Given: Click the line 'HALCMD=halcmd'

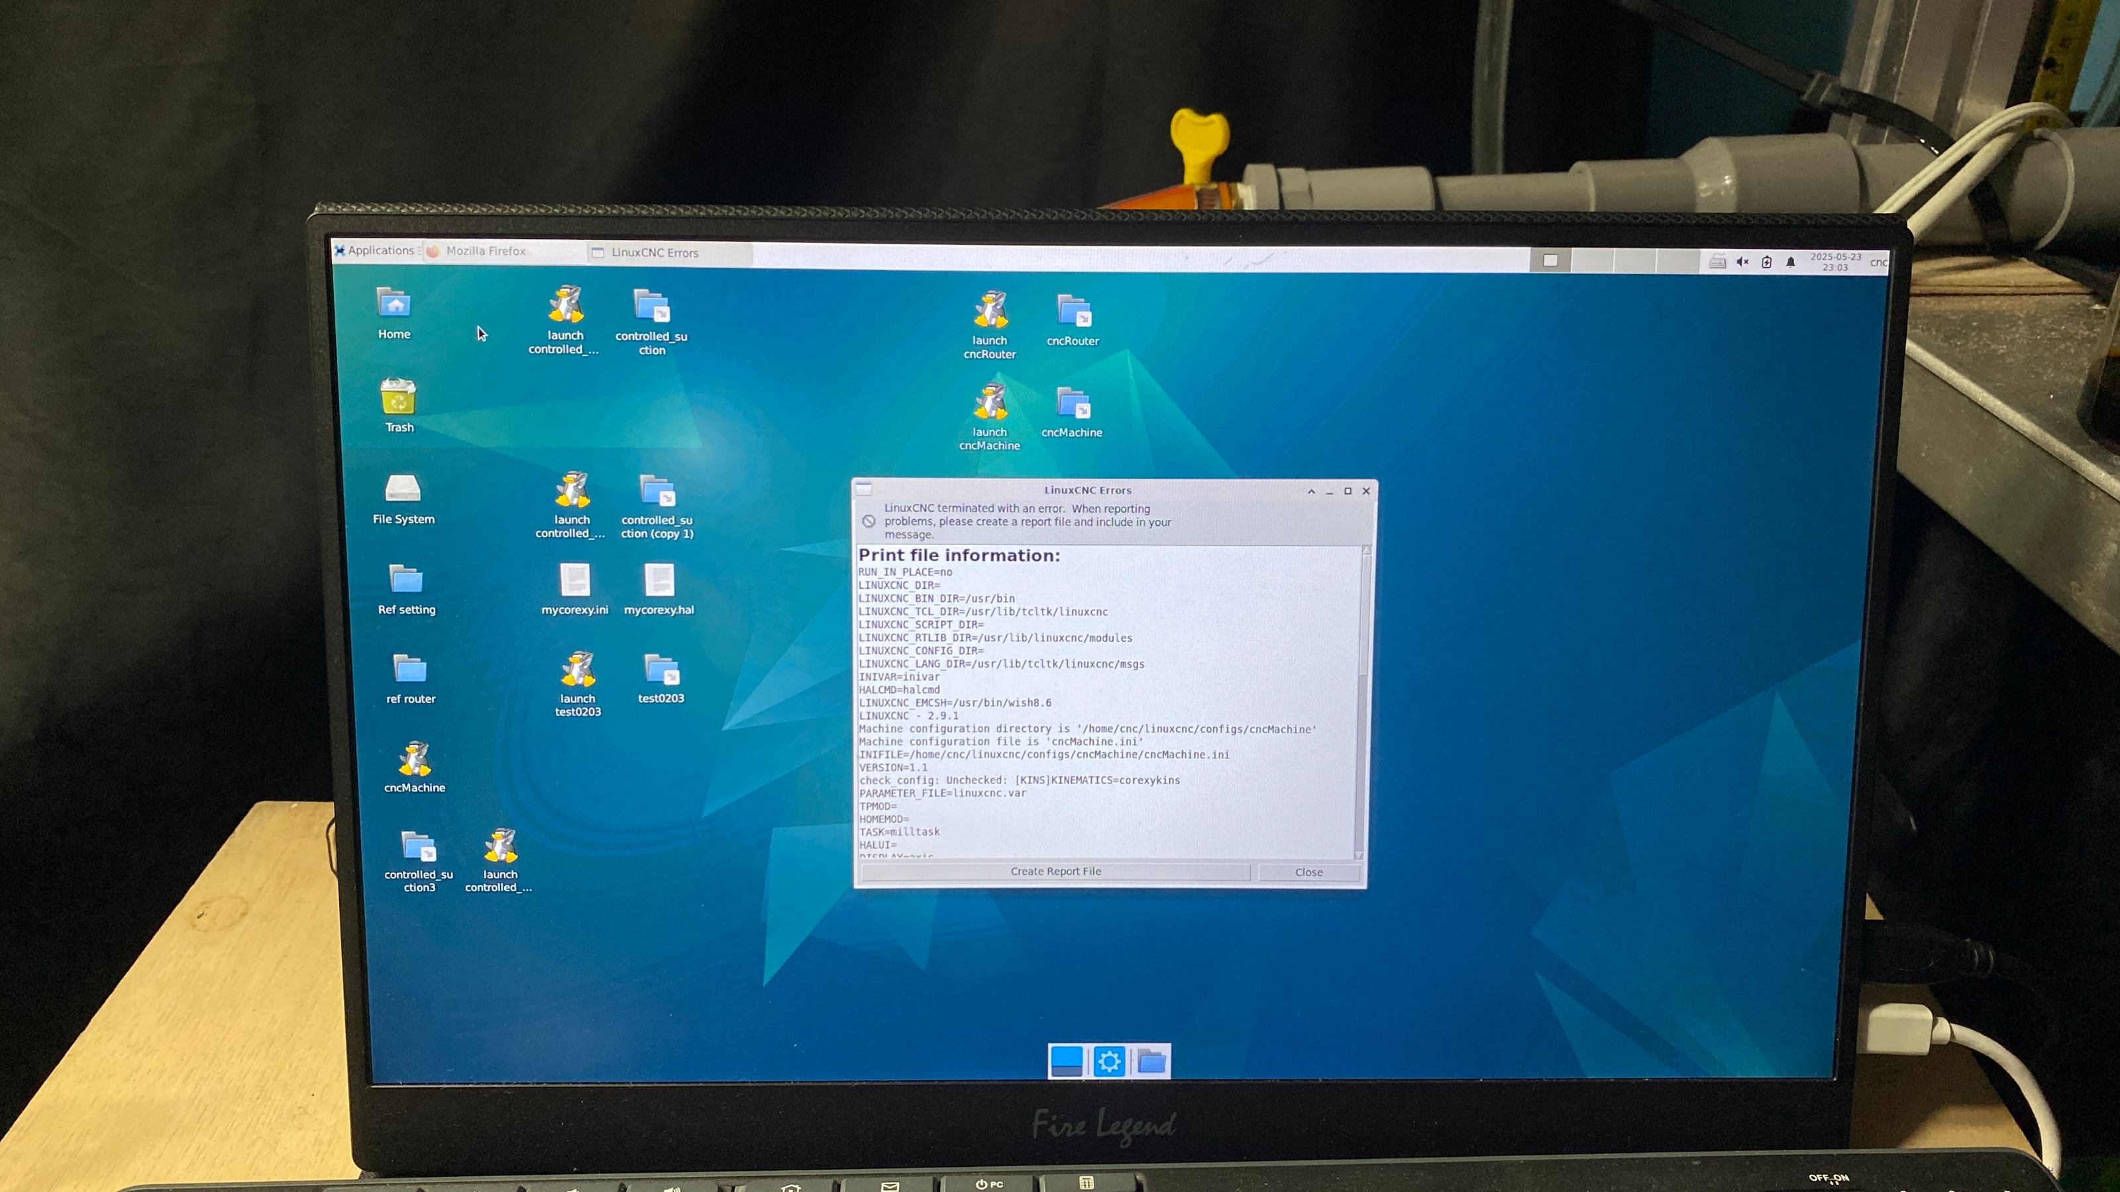Looking at the screenshot, I should point(899,689).
